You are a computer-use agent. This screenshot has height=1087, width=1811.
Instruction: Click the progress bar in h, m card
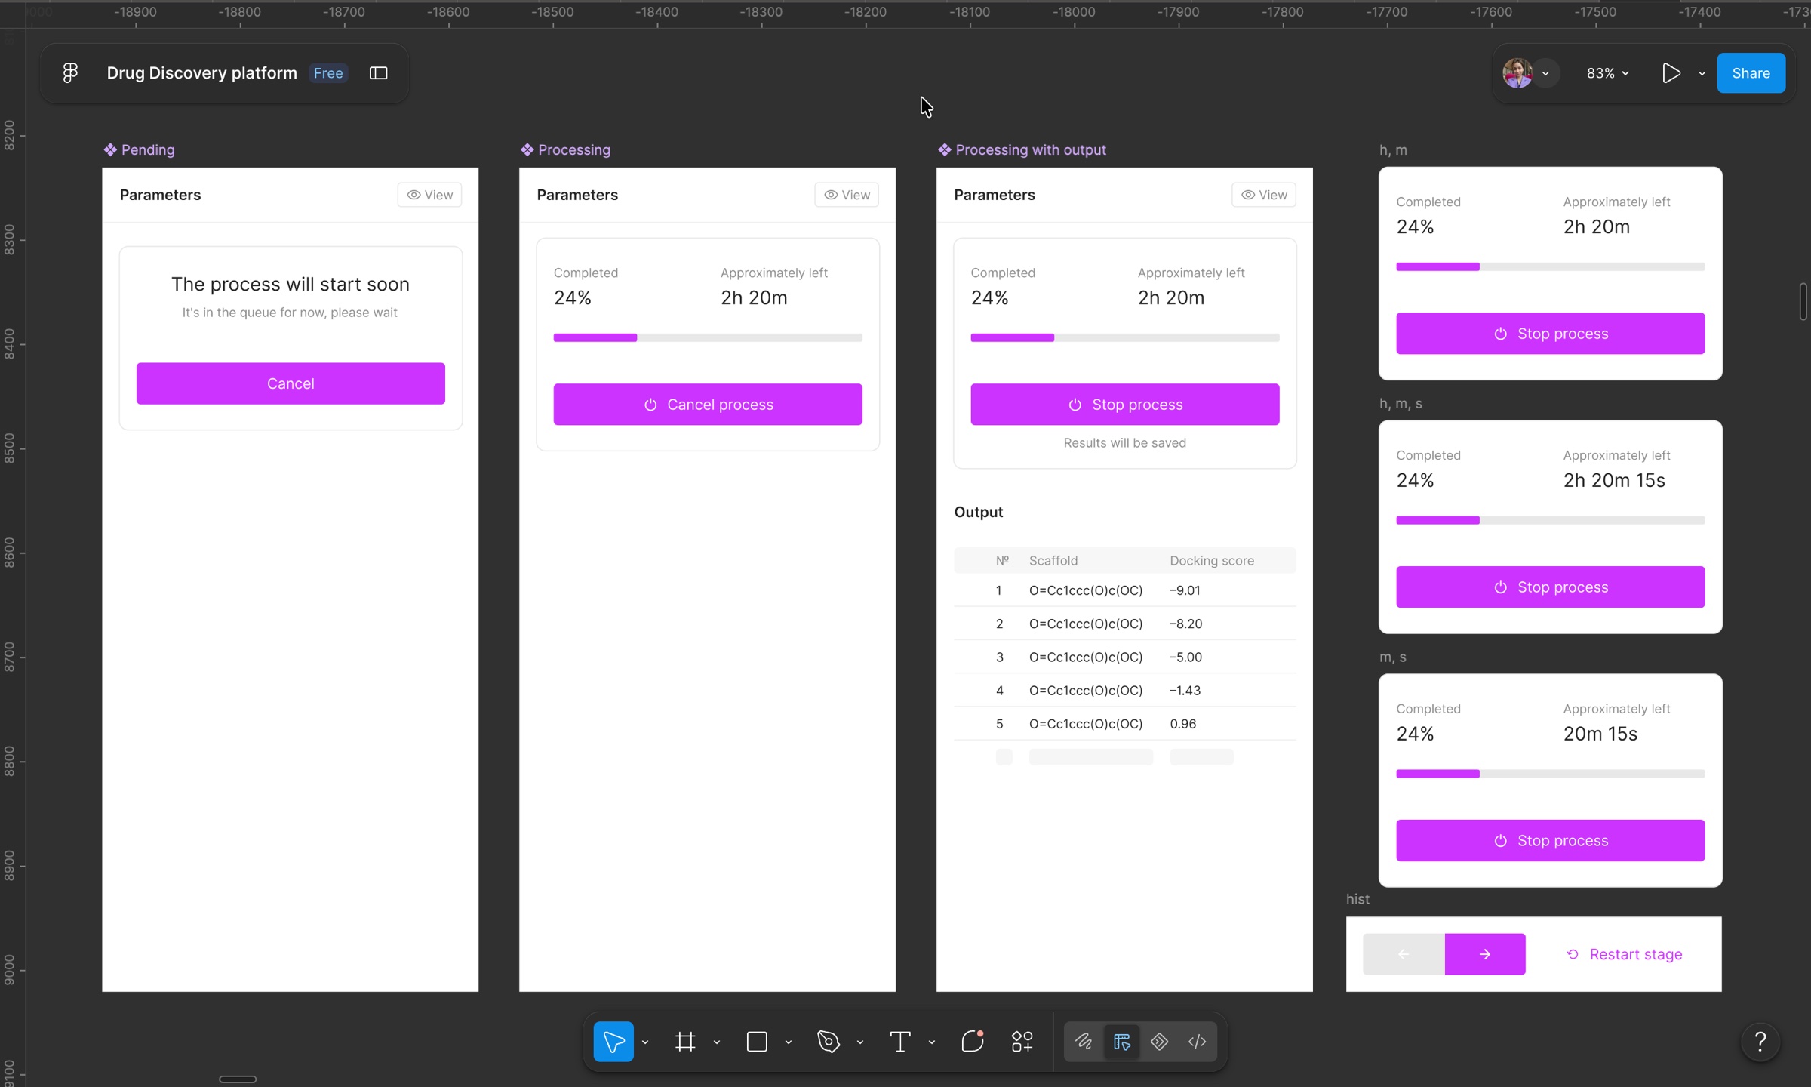tap(1550, 266)
